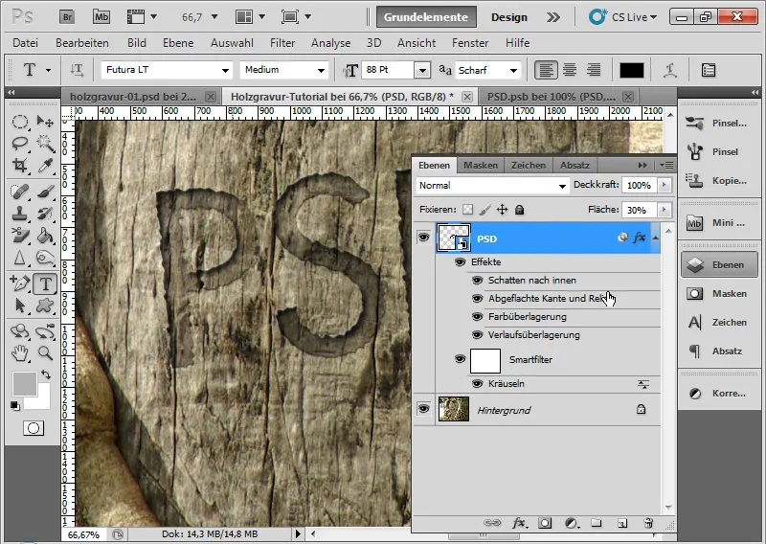Open the Deckkraft opacity slider arrow
The width and height of the screenshot is (766, 544).
pyautogui.click(x=664, y=185)
